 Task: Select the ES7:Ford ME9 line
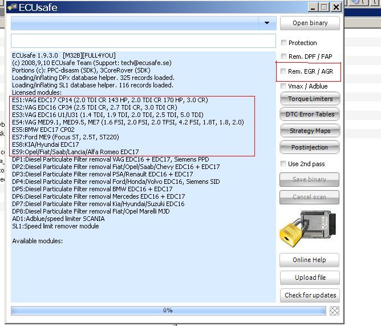[66, 137]
